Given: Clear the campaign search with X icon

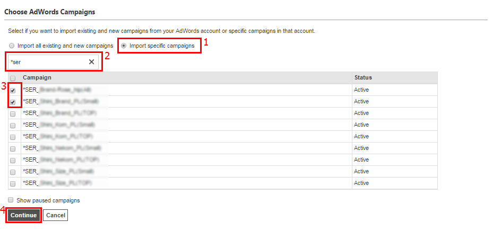Looking at the screenshot, I should [x=91, y=62].
